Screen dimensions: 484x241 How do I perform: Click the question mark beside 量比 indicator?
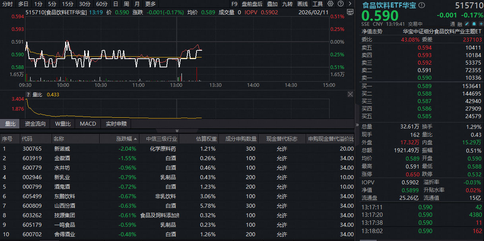point(28,95)
